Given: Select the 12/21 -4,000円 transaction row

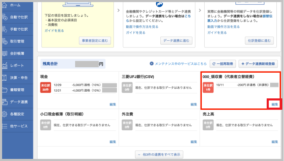Looking at the screenshot, I should (x=85, y=90).
